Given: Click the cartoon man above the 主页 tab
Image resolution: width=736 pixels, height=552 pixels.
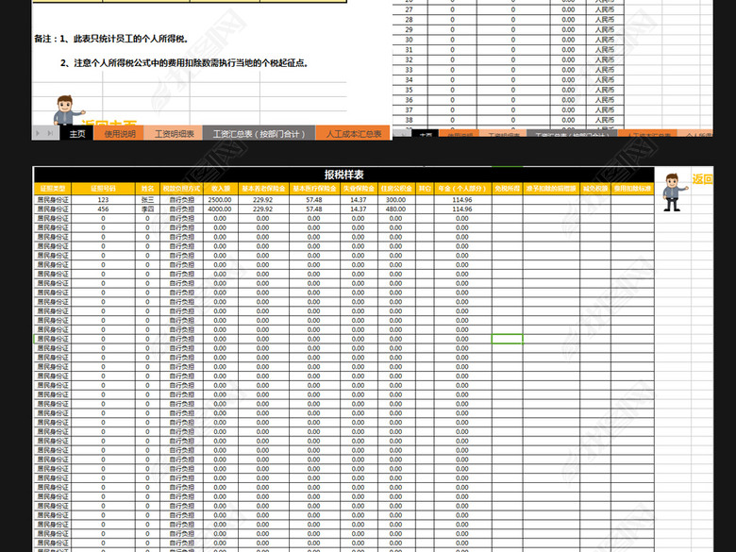Looking at the screenshot, I should click(x=64, y=109).
